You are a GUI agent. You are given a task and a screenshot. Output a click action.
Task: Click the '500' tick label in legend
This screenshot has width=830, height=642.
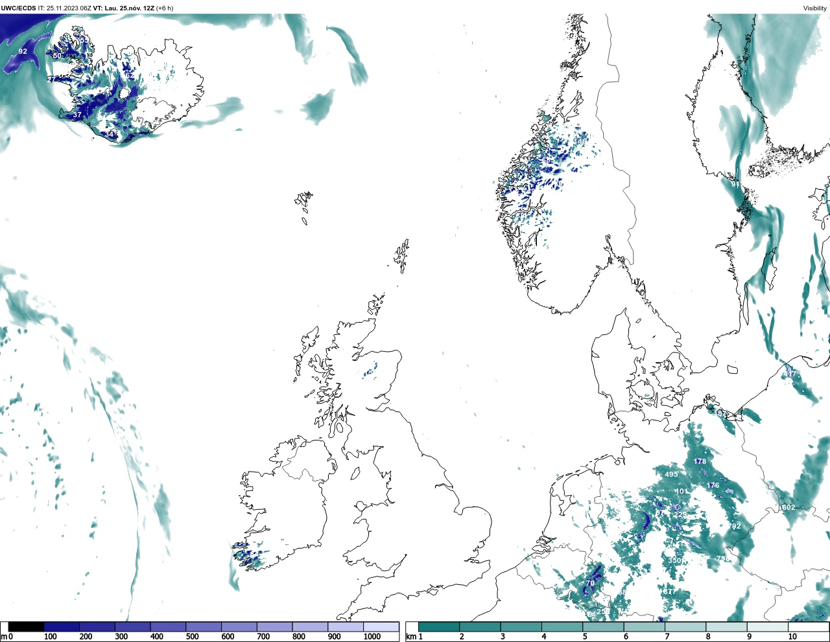192,637
